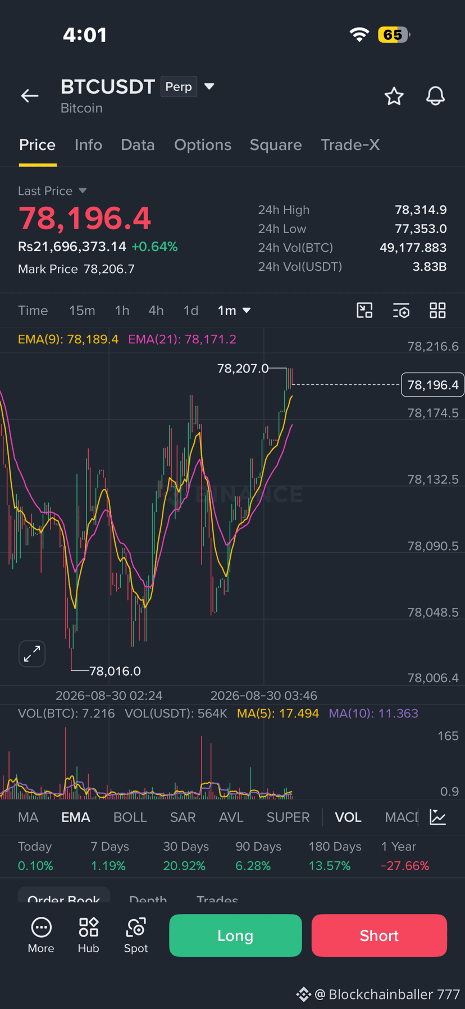Screen dimensions: 465x1009
Task: Tap the EMA(9) legend value
Action: (68, 339)
